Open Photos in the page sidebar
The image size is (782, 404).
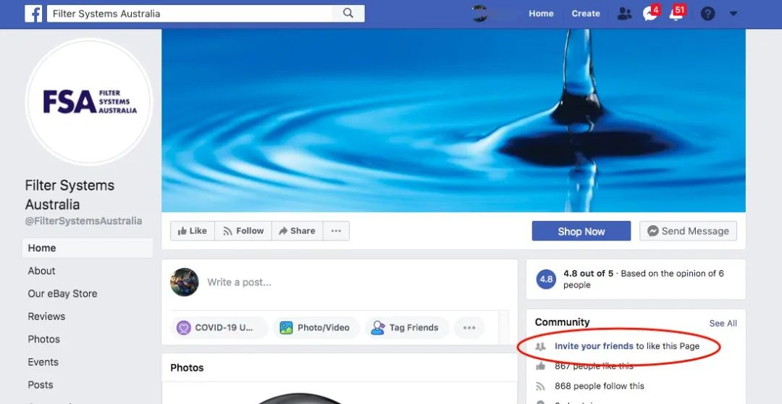pyautogui.click(x=44, y=339)
